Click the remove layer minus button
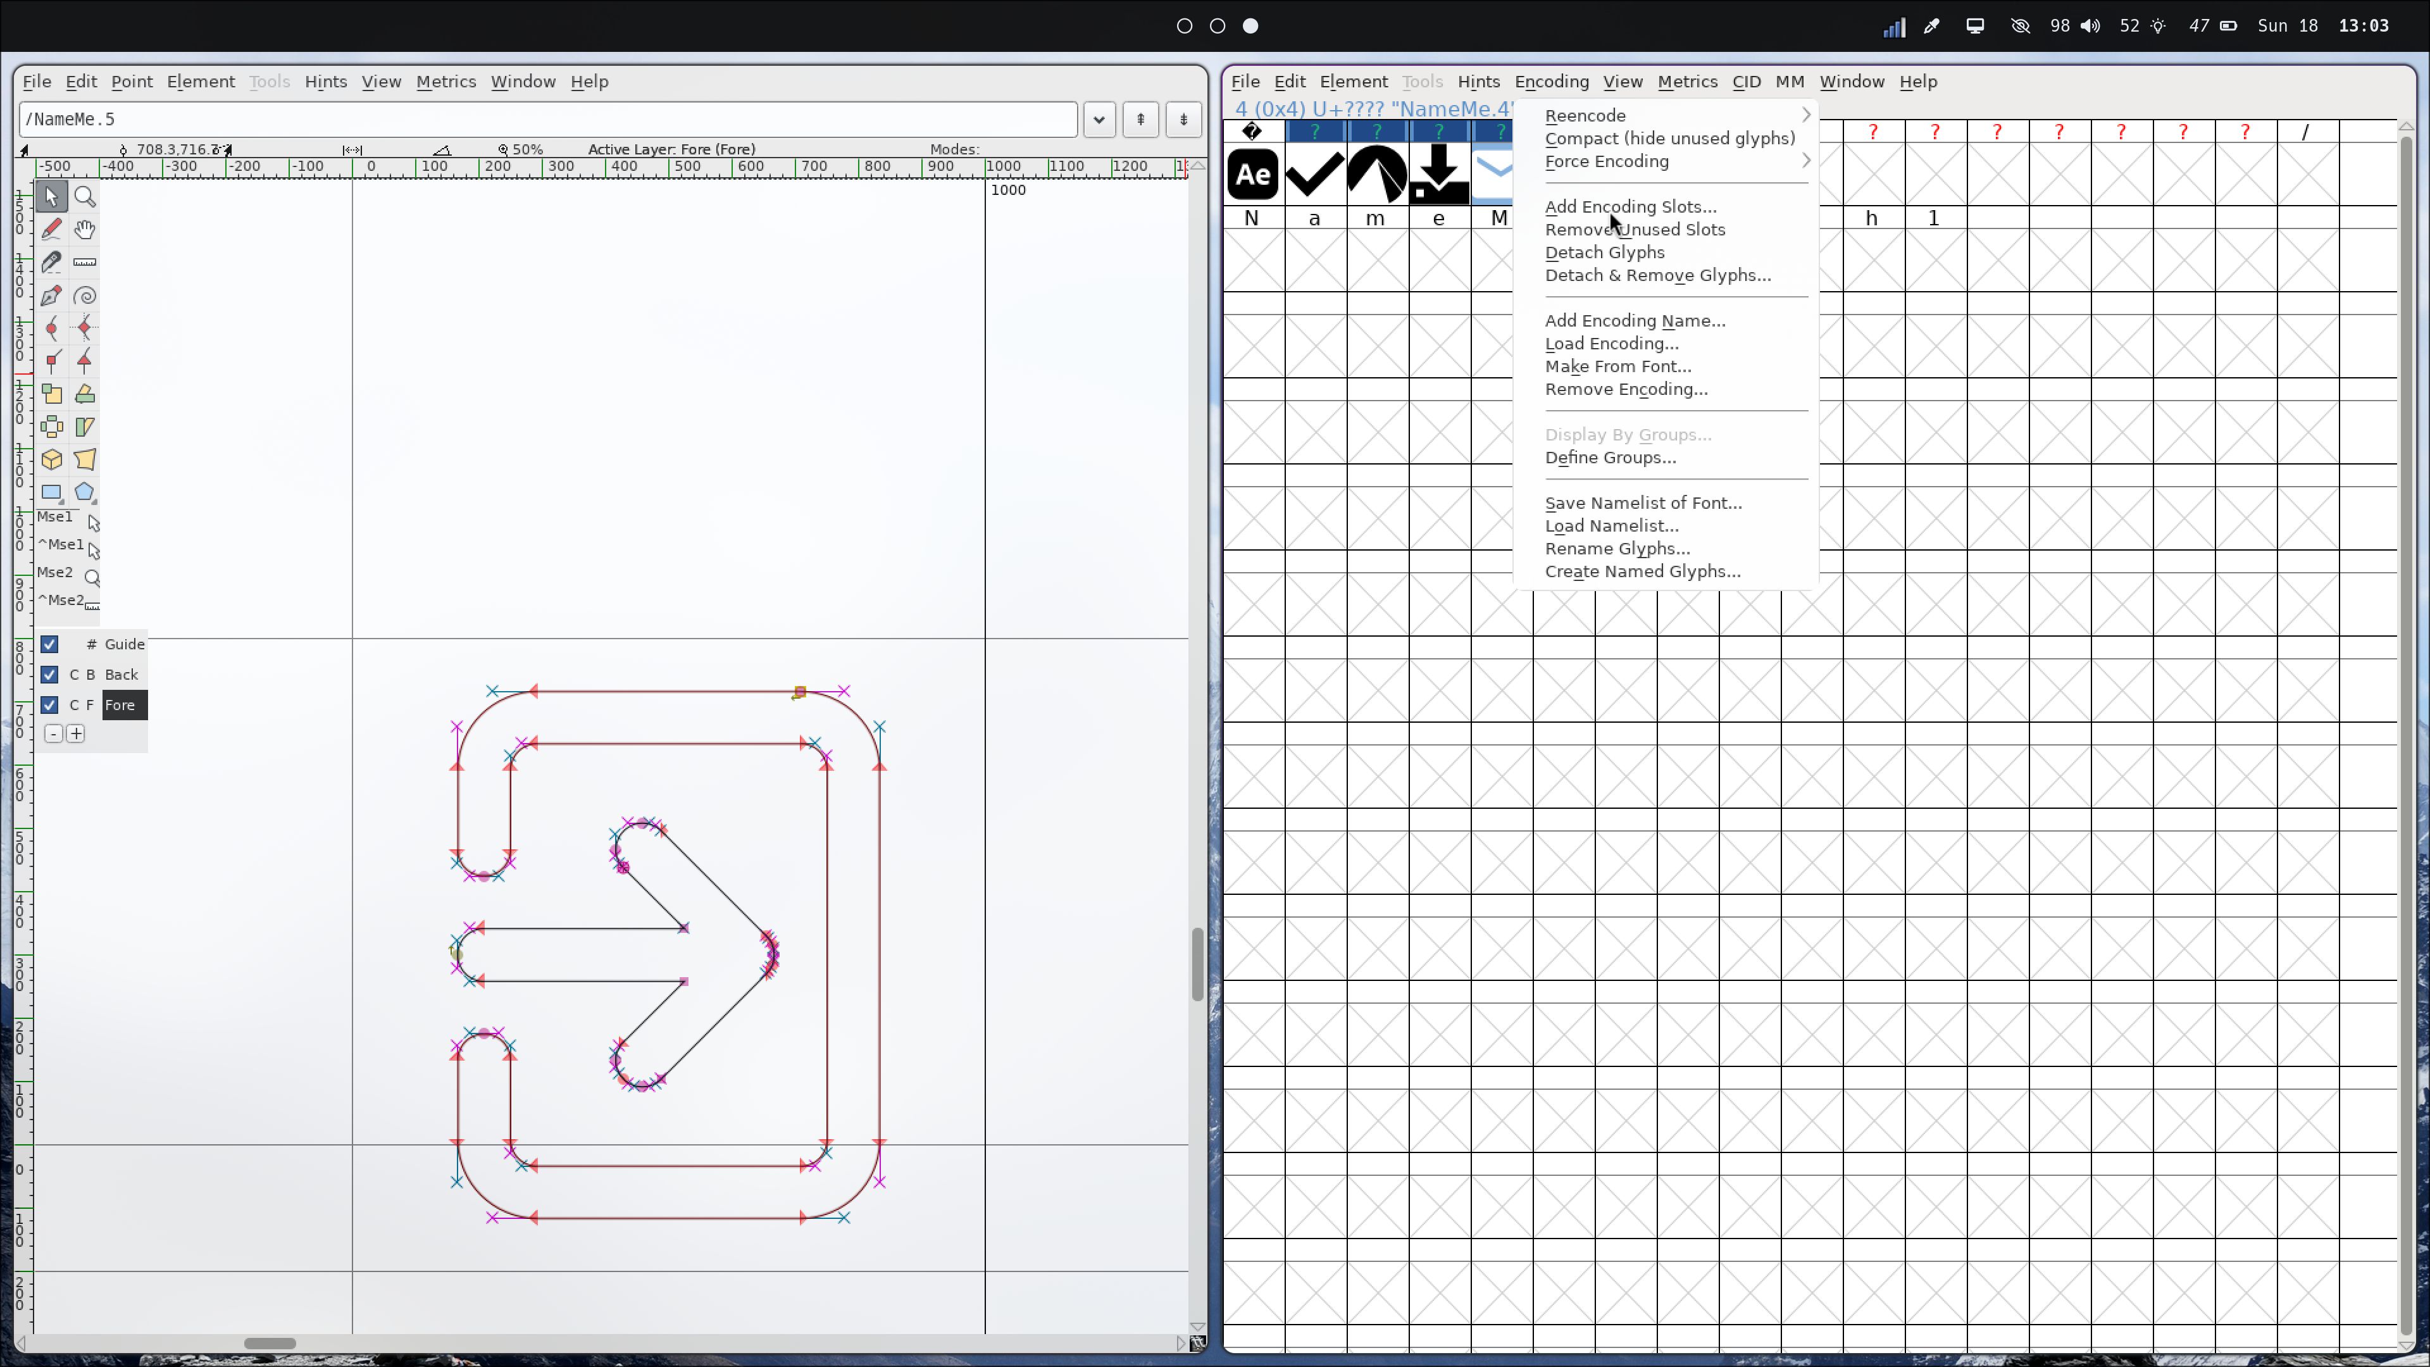Image resolution: width=2430 pixels, height=1367 pixels. point(54,734)
